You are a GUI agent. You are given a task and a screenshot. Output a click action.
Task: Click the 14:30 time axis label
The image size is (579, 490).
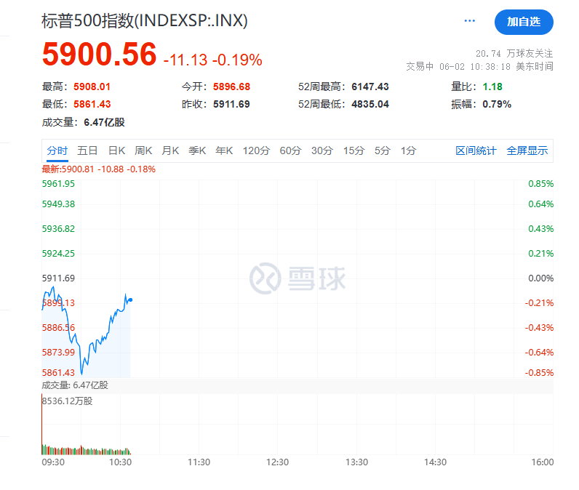coord(436,462)
